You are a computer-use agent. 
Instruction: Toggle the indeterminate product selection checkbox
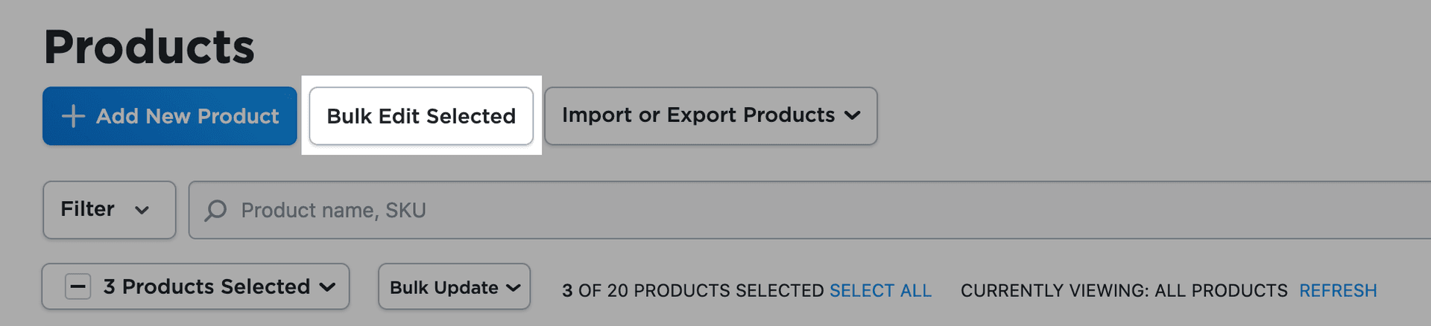pos(78,287)
